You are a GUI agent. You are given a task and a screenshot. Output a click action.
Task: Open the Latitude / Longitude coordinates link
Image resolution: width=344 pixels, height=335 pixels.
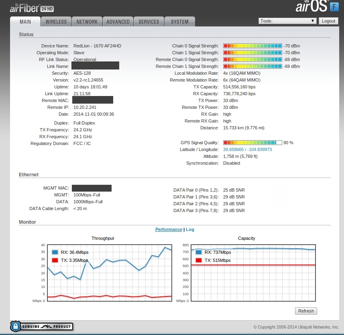(x=247, y=149)
